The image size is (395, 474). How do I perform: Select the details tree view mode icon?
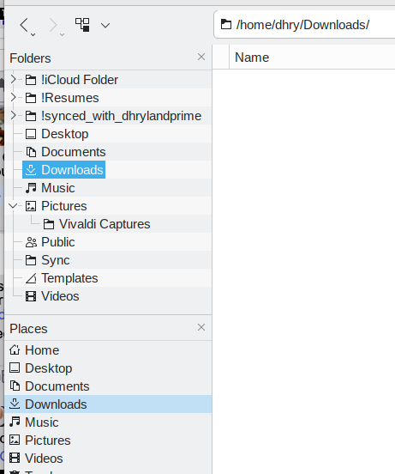(x=82, y=25)
